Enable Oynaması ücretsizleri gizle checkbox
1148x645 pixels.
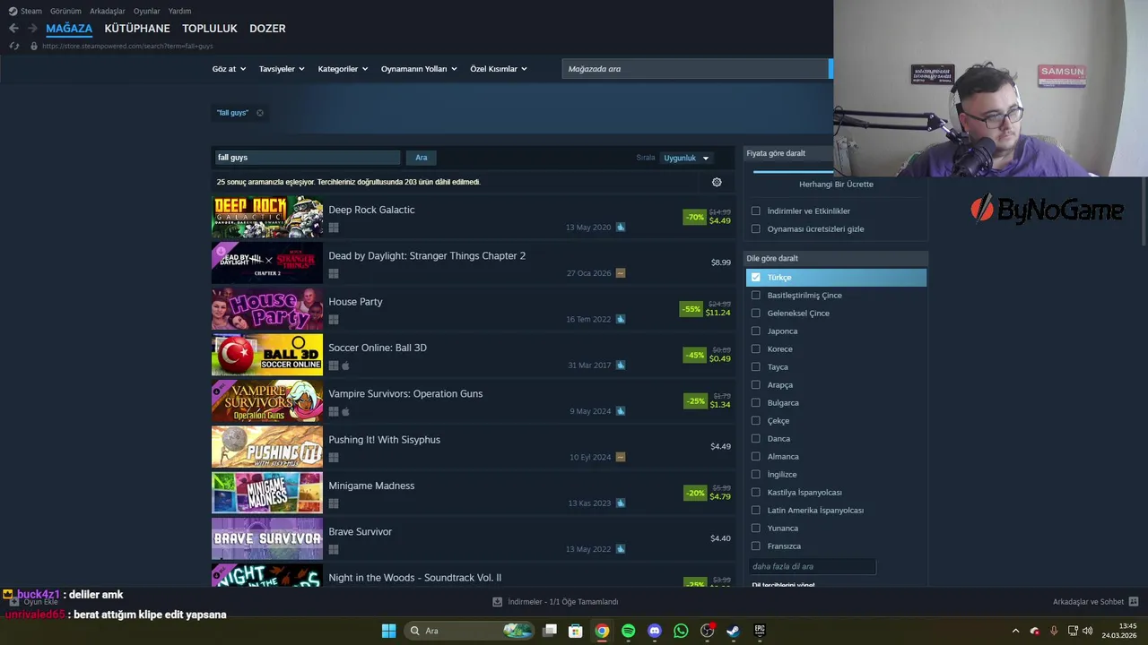755,229
